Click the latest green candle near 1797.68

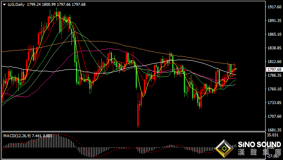click(x=236, y=69)
